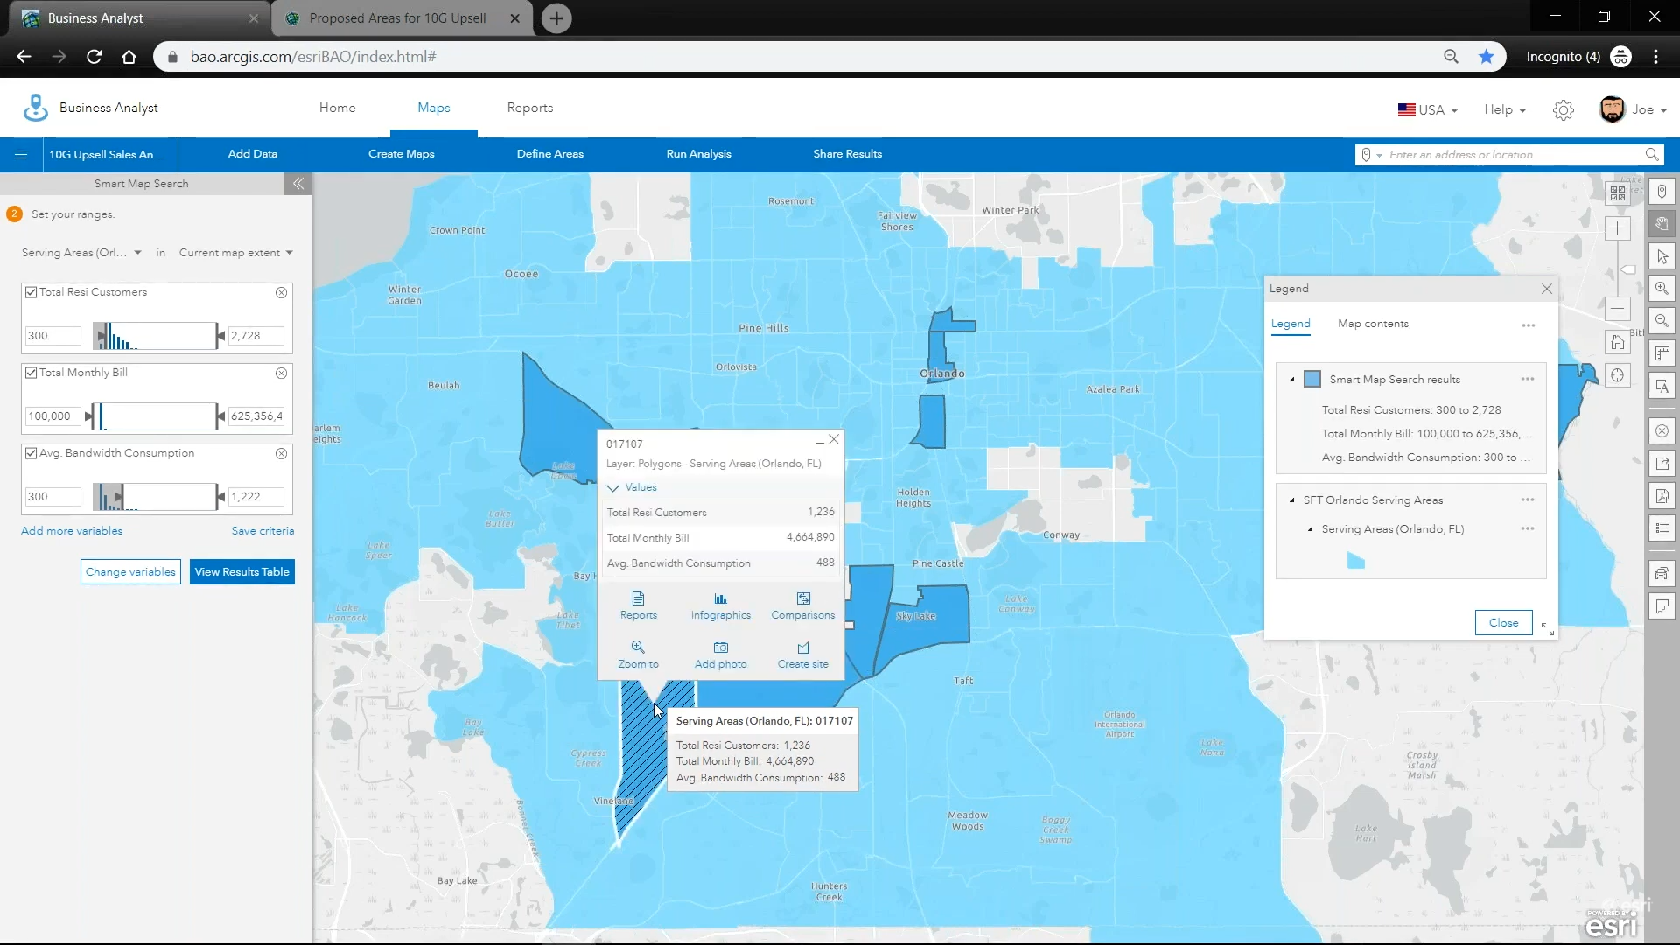This screenshot has height=945, width=1680.
Task: Collapse the Smart Map Search results legend group
Action: [x=1291, y=380]
